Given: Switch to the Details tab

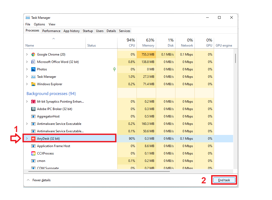Looking at the screenshot, I should pyautogui.click(x=111, y=31).
